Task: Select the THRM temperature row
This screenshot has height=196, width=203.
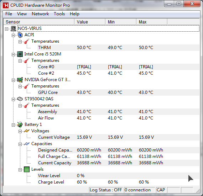Action: click(118, 48)
